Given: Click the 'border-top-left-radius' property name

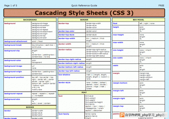Looking at the screenshot, I should [x=69, y=71].
